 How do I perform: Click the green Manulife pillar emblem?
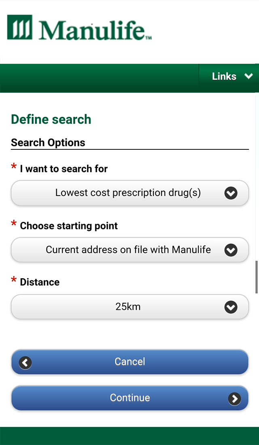click(x=19, y=28)
